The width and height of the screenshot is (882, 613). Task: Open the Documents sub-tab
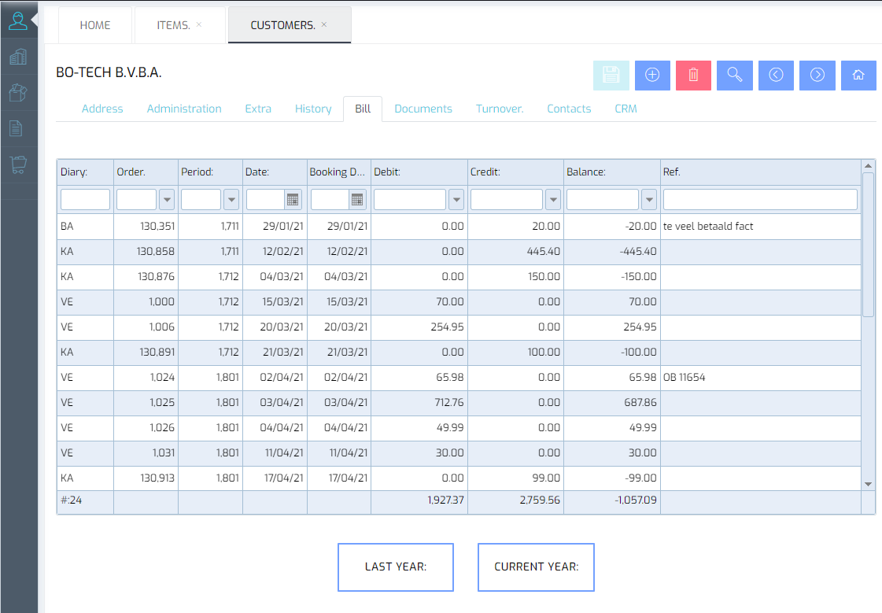point(423,109)
